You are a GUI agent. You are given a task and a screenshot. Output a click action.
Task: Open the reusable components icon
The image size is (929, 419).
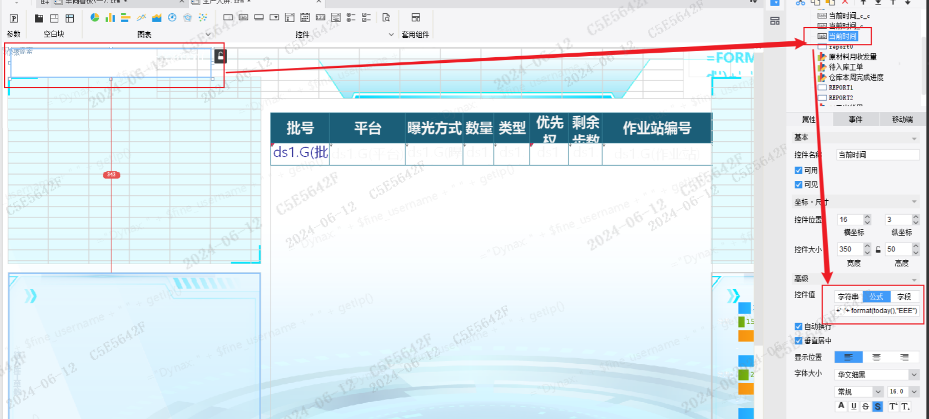pos(416,18)
